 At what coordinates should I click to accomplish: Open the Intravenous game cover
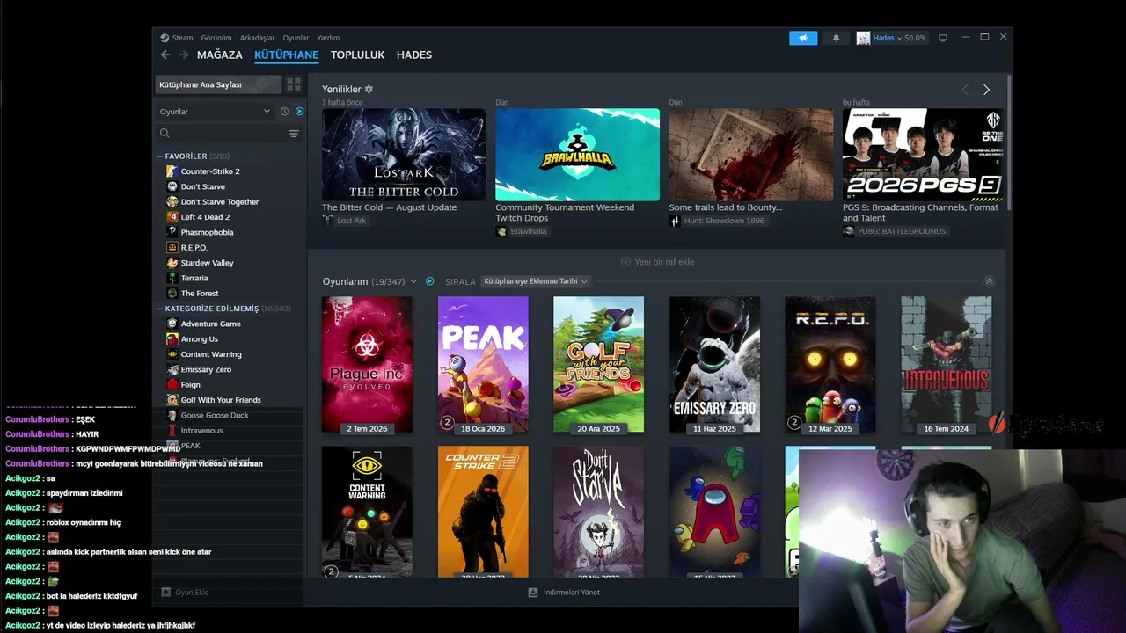coord(946,365)
